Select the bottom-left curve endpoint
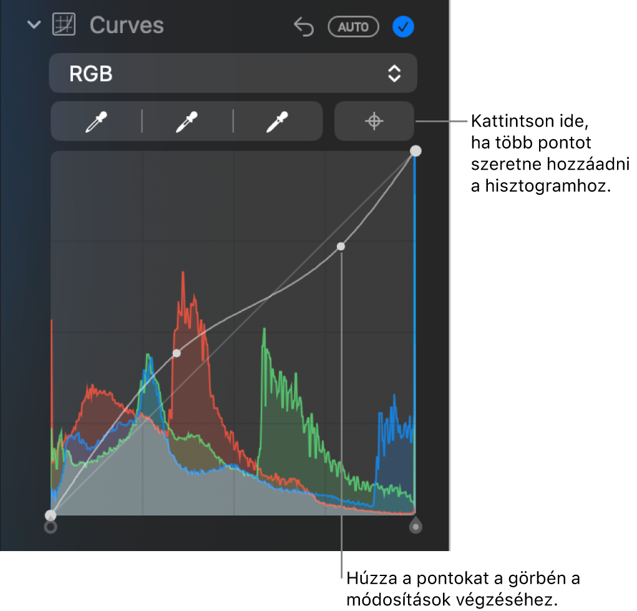637x611 pixels. (51, 516)
